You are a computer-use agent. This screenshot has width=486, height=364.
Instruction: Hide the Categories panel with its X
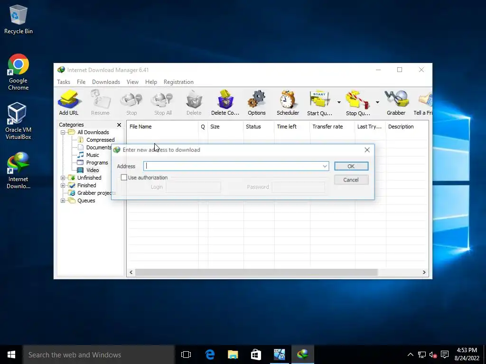tap(119, 125)
